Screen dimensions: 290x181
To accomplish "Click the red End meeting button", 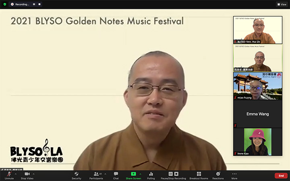I will 281,176.
